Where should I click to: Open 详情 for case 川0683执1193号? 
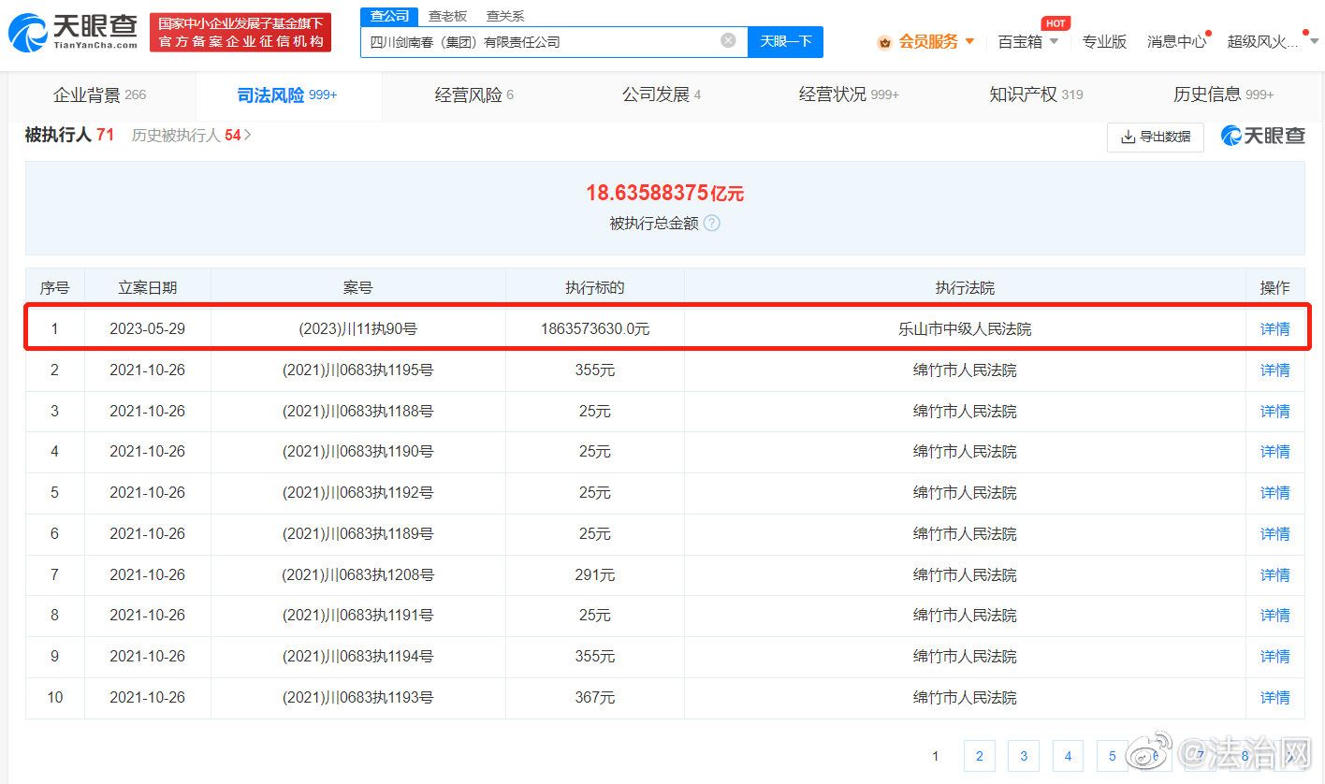(x=1274, y=698)
